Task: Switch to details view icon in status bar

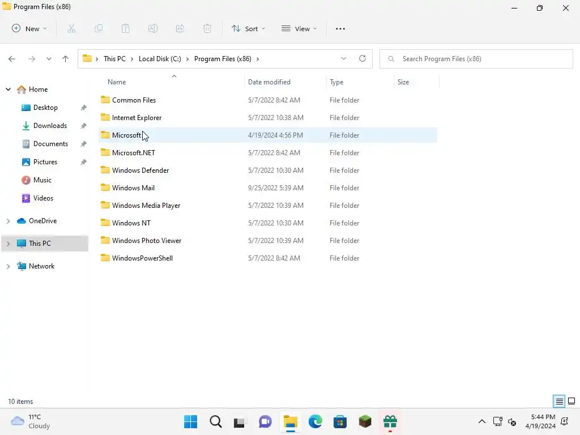Action: point(559,402)
